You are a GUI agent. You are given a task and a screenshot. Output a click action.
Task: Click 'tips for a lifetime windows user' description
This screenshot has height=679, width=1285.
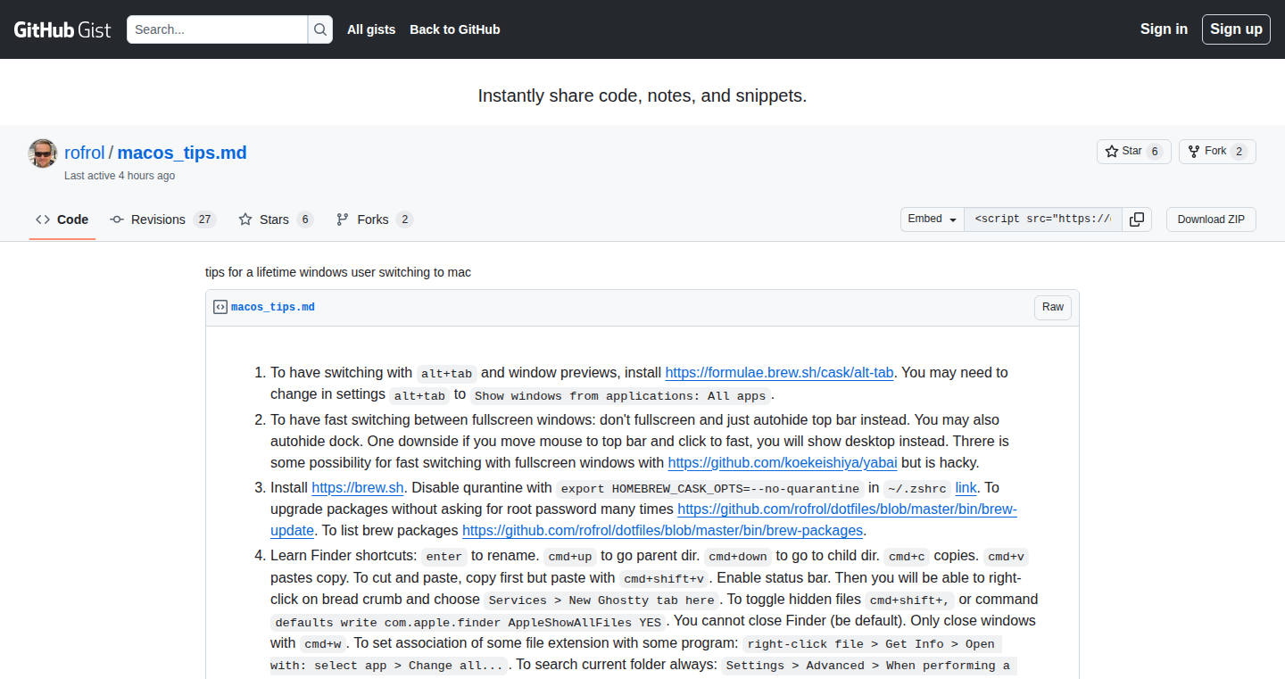338,272
